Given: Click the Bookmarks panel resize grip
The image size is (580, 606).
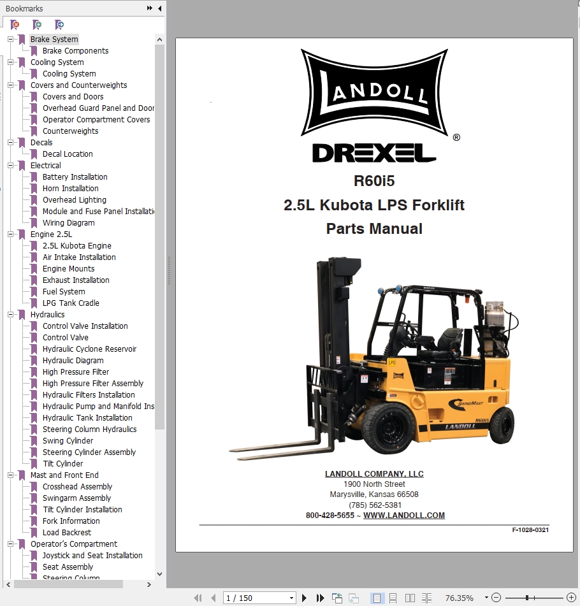Looking at the screenshot, I should tap(169, 271).
